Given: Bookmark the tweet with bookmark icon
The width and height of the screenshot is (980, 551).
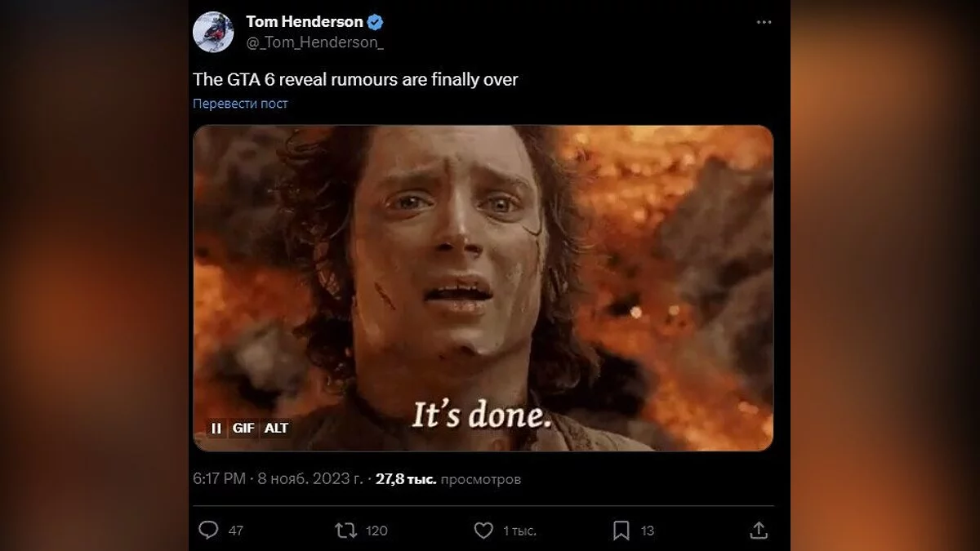Looking at the screenshot, I should (x=621, y=531).
